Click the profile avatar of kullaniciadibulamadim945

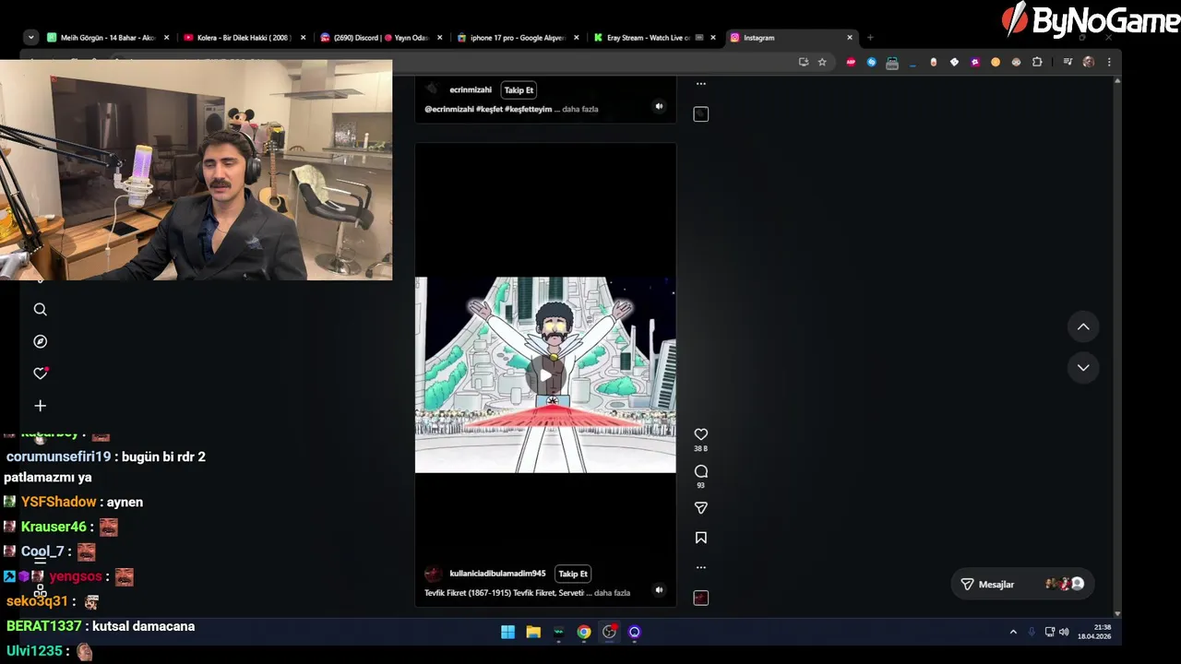tap(433, 574)
